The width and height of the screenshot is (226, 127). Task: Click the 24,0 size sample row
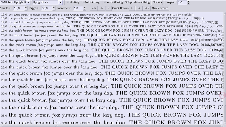click(112, 55)
